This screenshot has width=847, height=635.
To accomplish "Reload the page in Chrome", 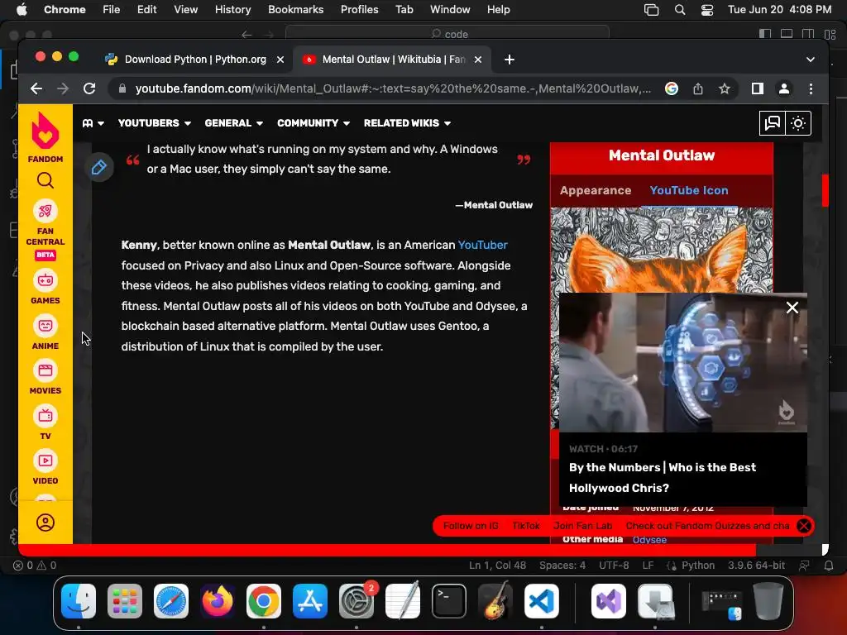I will [x=89, y=88].
